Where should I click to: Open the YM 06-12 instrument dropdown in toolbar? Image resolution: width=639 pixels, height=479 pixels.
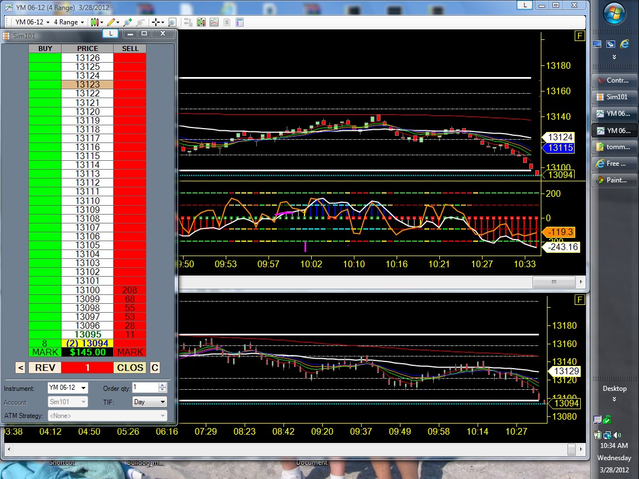[x=33, y=22]
